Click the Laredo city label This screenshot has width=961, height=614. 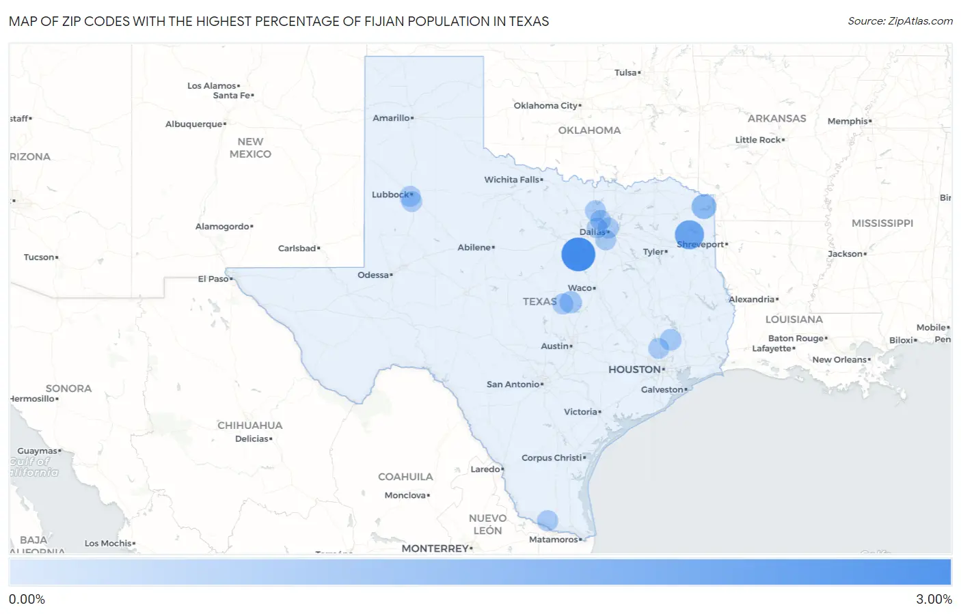[485, 469]
